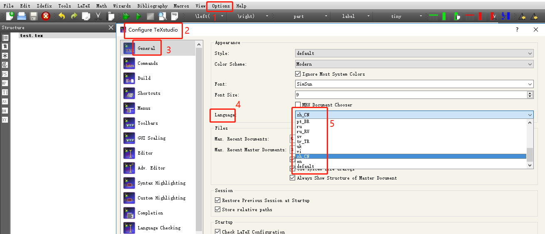Click the yellow previous error triangle icon
The image size is (545, 234).
522,16
